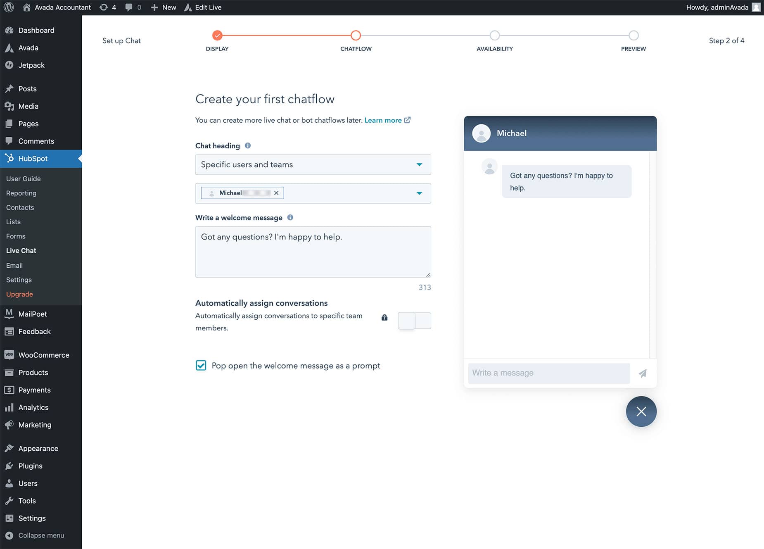Uncheck Pop open the welcome message checkbox
764x549 pixels.
click(201, 366)
